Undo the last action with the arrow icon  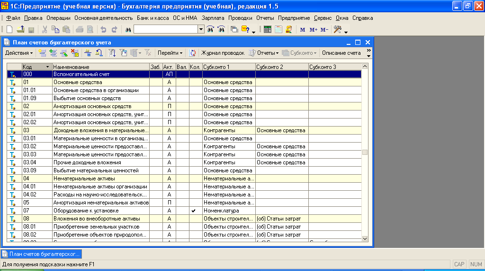(x=103, y=29)
